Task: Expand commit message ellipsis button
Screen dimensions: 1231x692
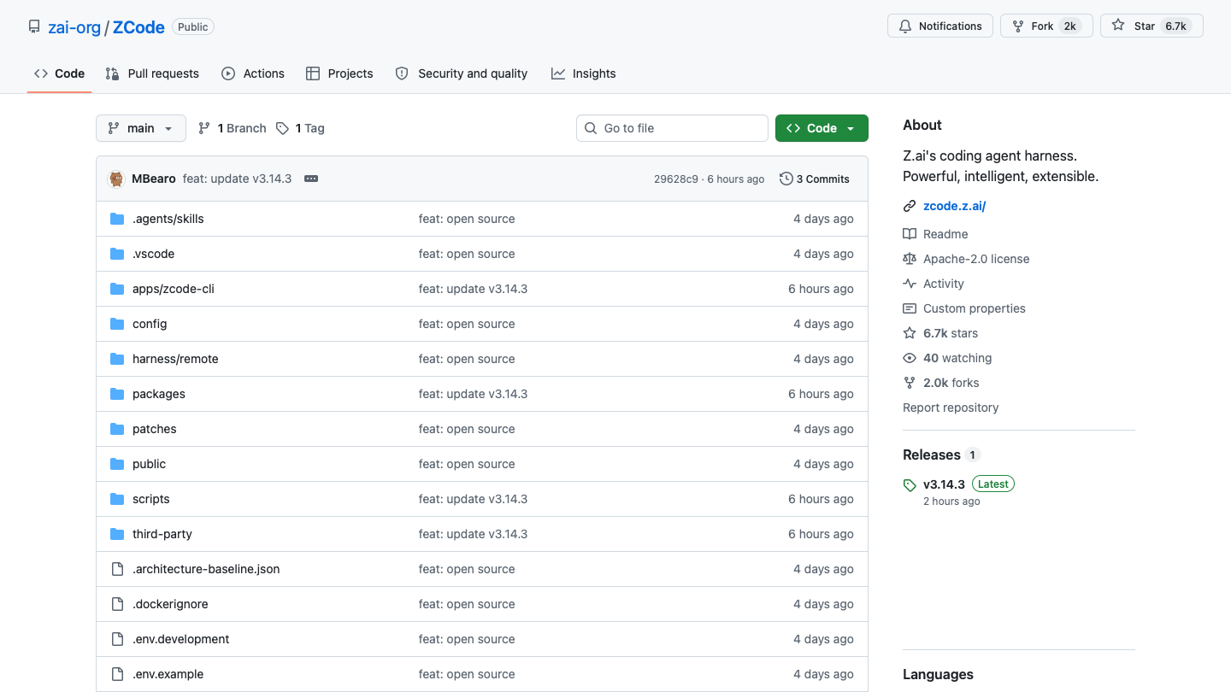Action: (311, 179)
